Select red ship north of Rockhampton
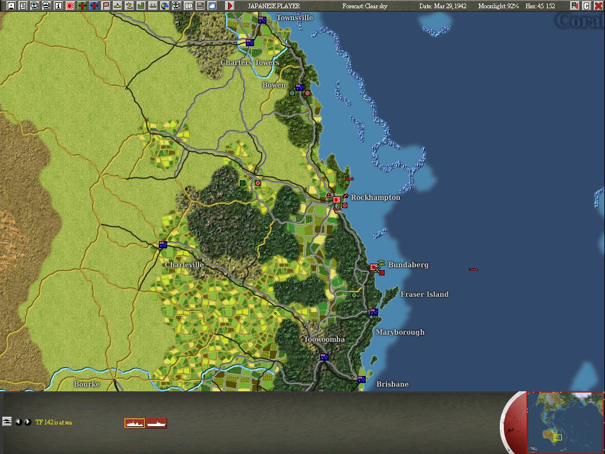Viewport: 605px width, 454px height. (350, 179)
